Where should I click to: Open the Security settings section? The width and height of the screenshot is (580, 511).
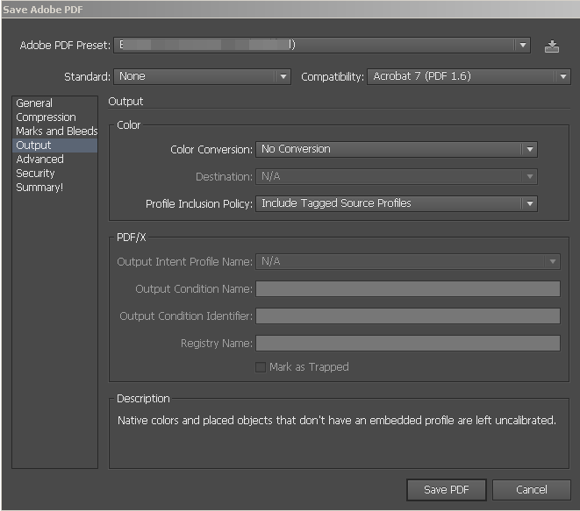(x=35, y=174)
